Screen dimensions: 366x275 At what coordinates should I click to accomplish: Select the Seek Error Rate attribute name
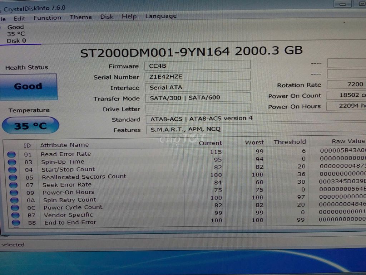[67, 185]
